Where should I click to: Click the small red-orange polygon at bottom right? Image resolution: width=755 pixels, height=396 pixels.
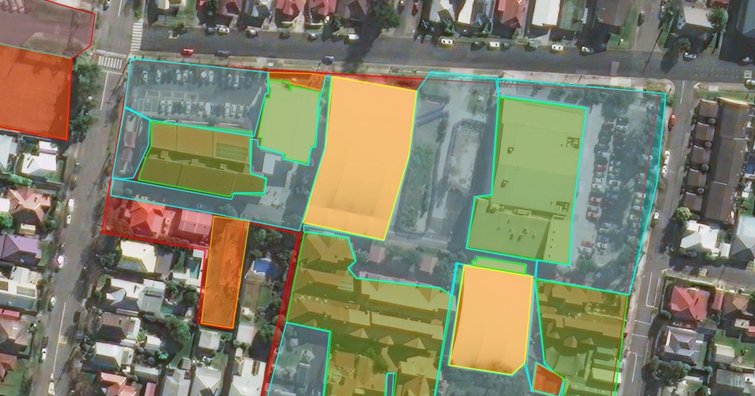[x=546, y=380]
